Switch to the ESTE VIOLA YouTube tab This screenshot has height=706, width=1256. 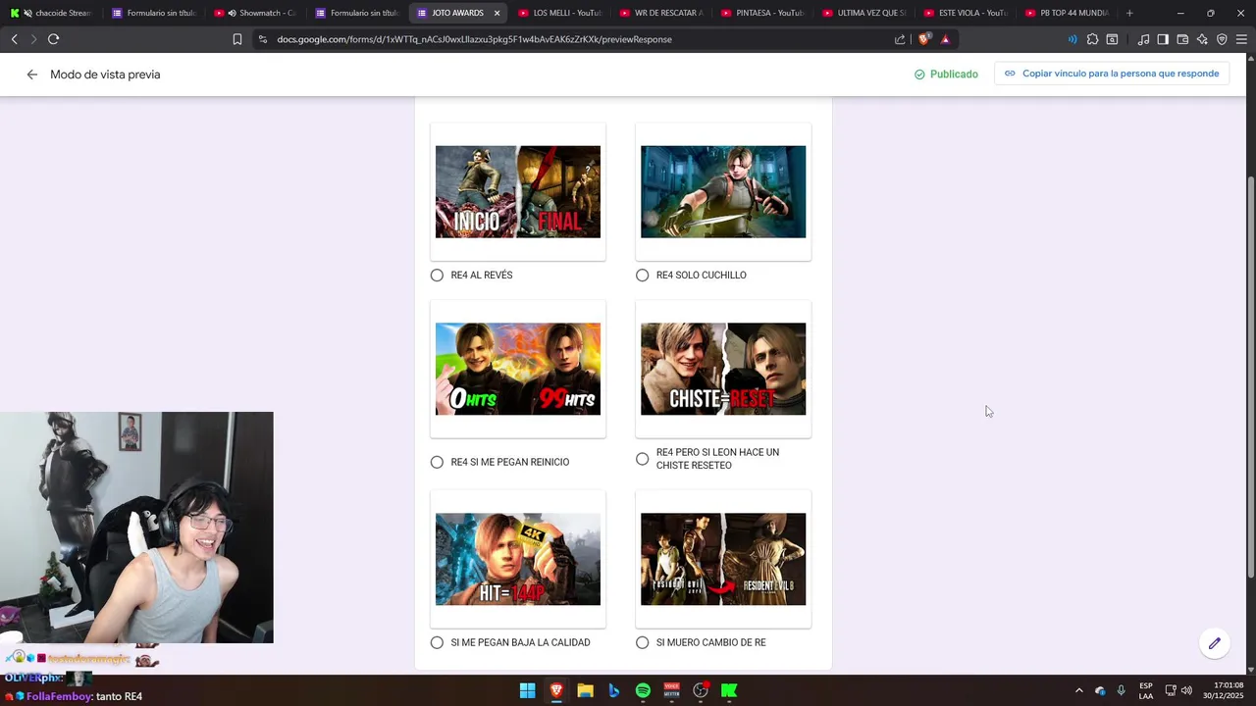[967, 13]
